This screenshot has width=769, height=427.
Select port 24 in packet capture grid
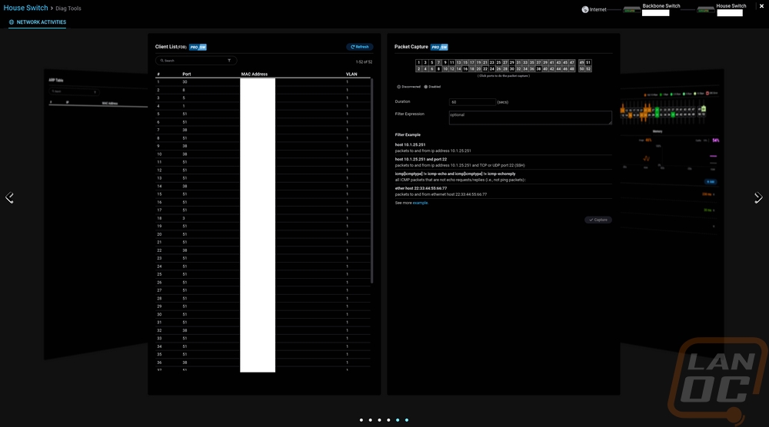[x=492, y=69]
